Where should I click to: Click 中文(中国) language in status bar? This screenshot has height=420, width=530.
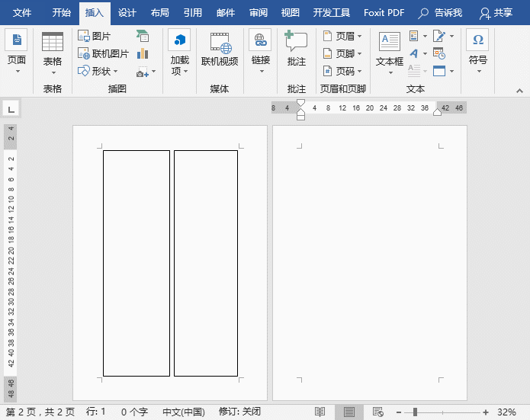click(183, 412)
